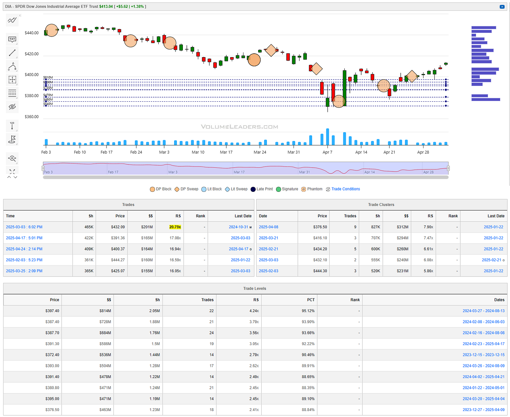The width and height of the screenshot is (510, 417).
Task: Click the $312M value in Trade Clusters
Action: pyautogui.click(x=402, y=227)
